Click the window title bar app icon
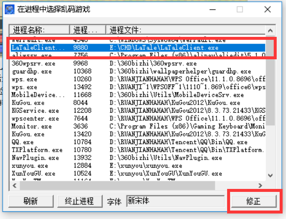286x219 pixels. tap(10, 9)
